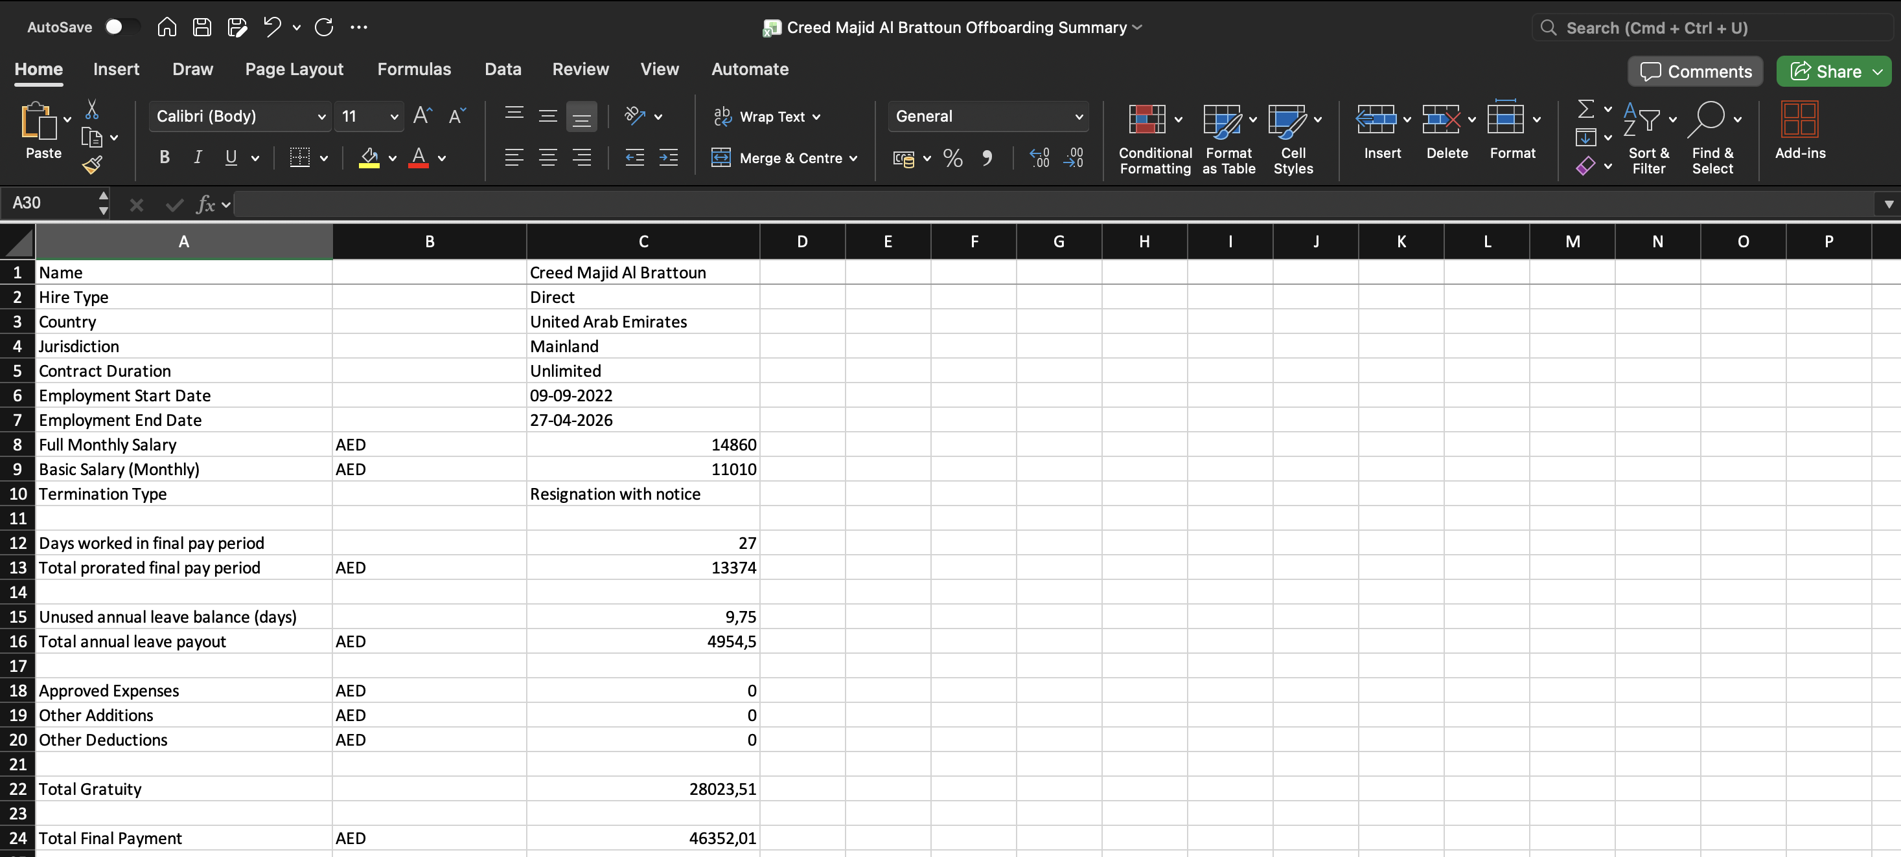
Task: Open the font name dropdown
Action: click(321, 116)
